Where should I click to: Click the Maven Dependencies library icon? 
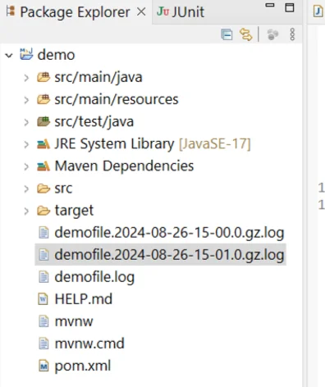click(x=43, y=166)
